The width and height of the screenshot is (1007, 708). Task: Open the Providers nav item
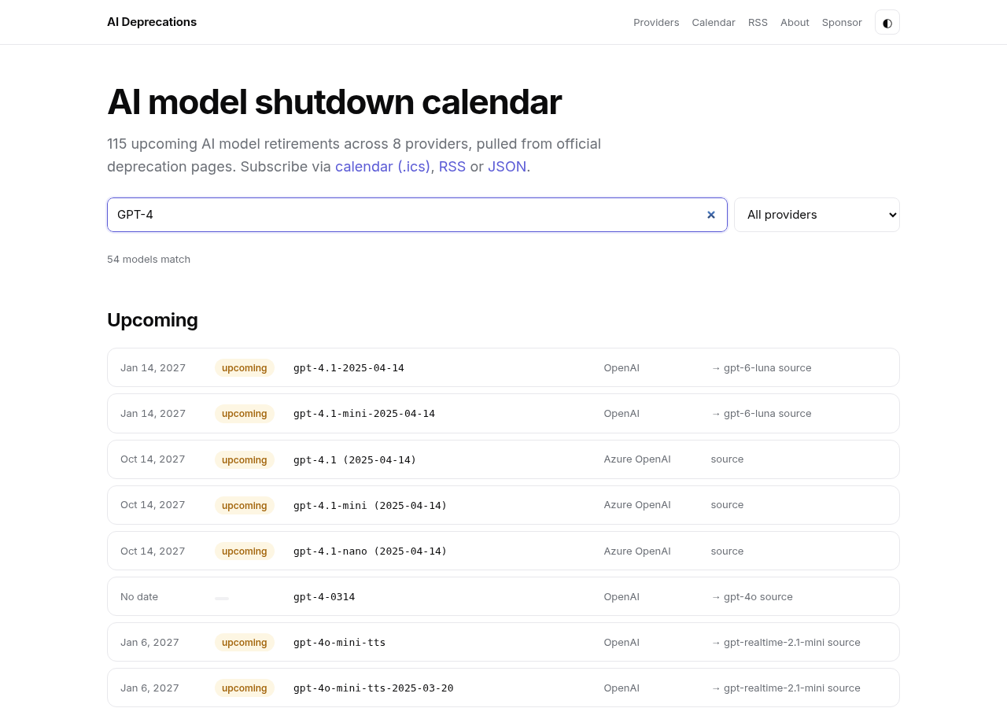(656, 22)
